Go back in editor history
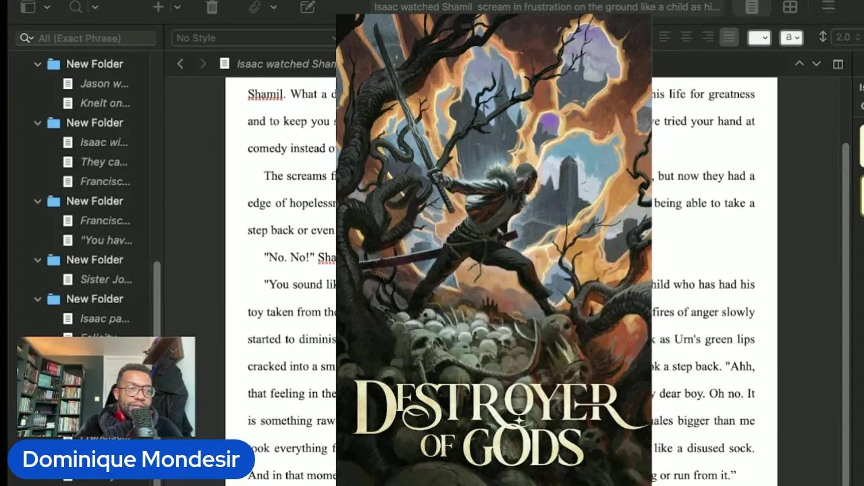864x486 pixels. coord(180,63)
